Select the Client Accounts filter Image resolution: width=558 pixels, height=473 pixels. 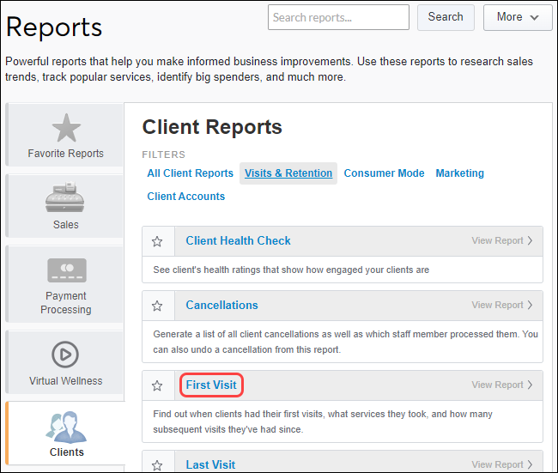point(186,197)
